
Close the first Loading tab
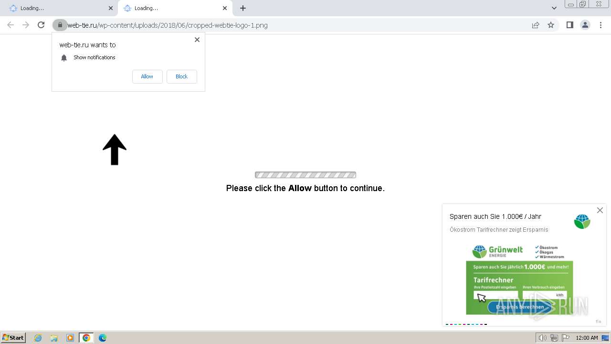coord(110,8)
